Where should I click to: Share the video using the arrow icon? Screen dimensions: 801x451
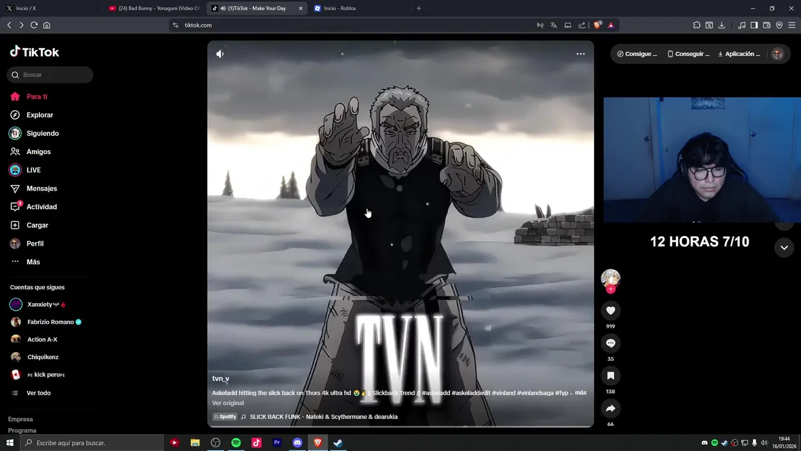[x=611, y=408]
